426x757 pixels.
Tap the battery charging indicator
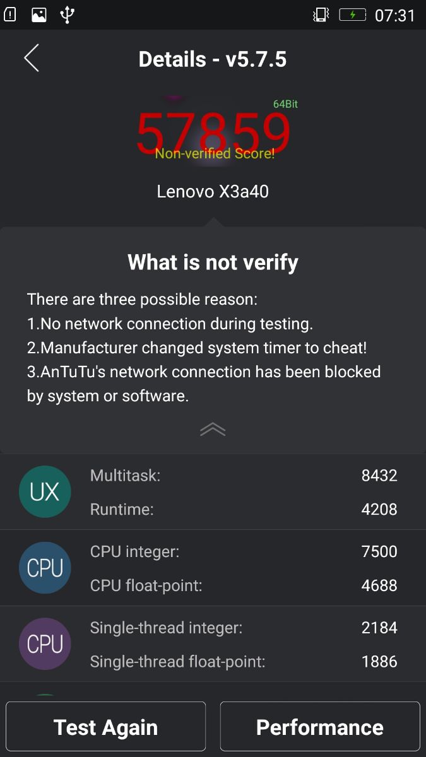pos(352,15)
